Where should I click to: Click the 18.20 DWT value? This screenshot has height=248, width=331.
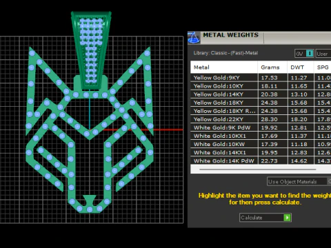(299, 119)
